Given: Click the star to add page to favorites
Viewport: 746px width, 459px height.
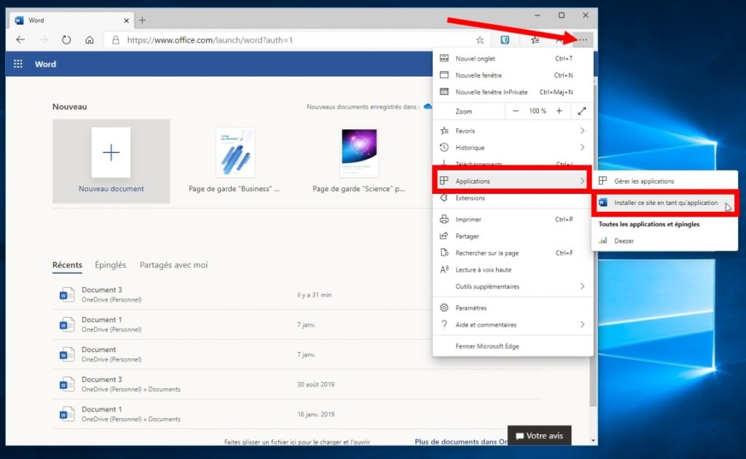Looking at the screenshot, I should [479, 40].
